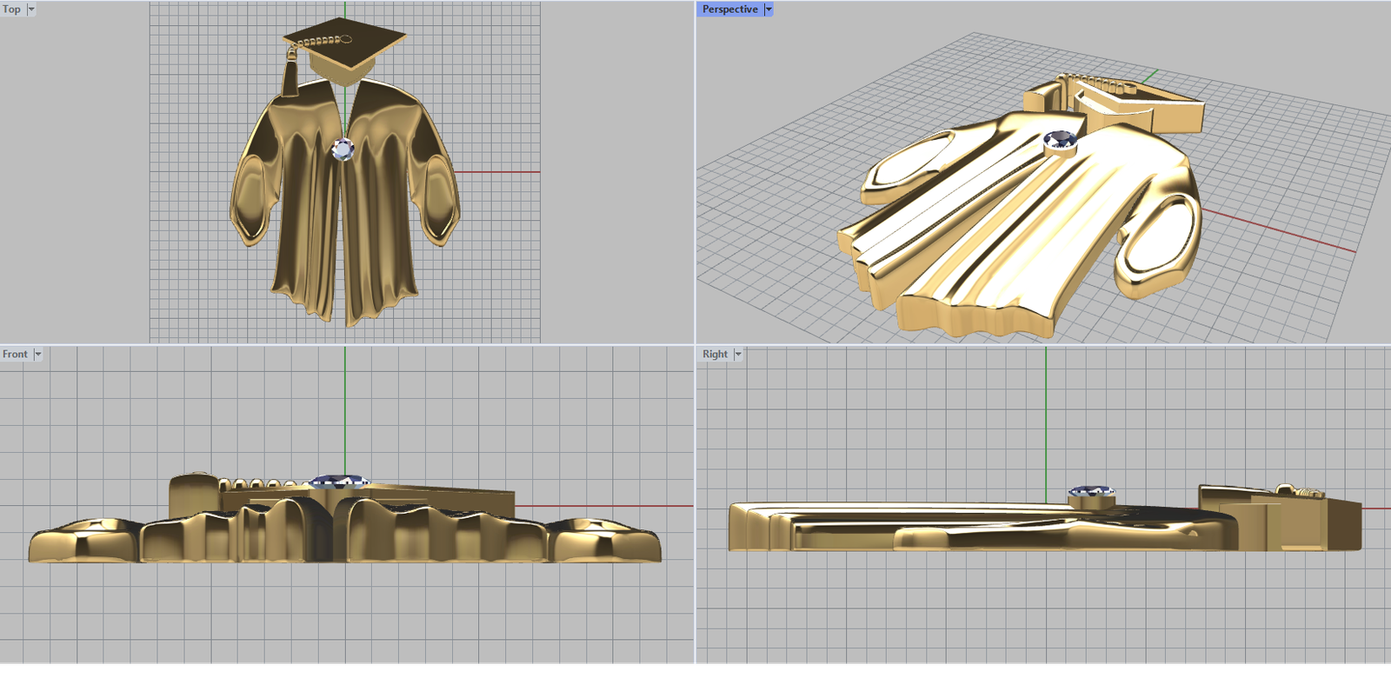Select the Front viewport title label
1391x678 pixels.
[x=15, y=355]
